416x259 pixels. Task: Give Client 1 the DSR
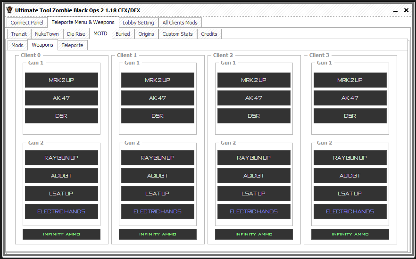click(x=158, y=116)
